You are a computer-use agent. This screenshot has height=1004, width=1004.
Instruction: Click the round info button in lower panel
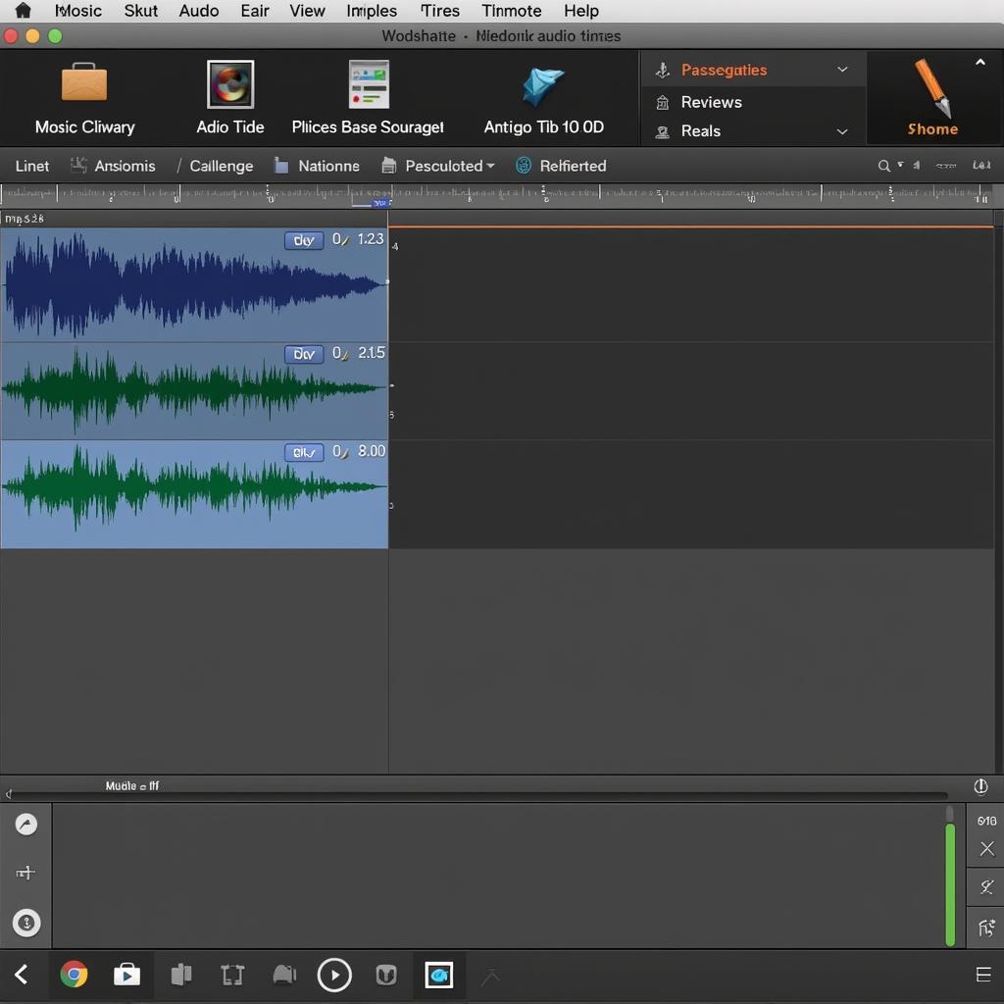26,923
